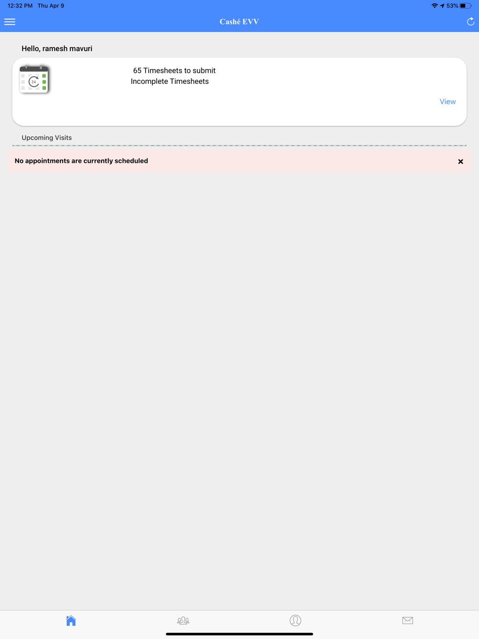Select the Upcoming Visits section heading
479x639 pixels.
pos(46,137)
